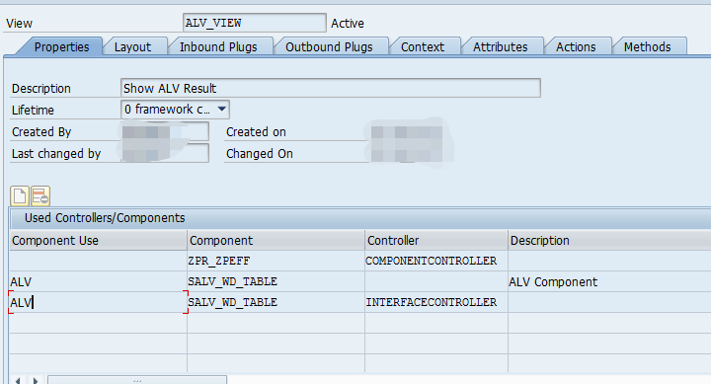Switch to the Context tab
711x384 pixels.
point(423,46)
